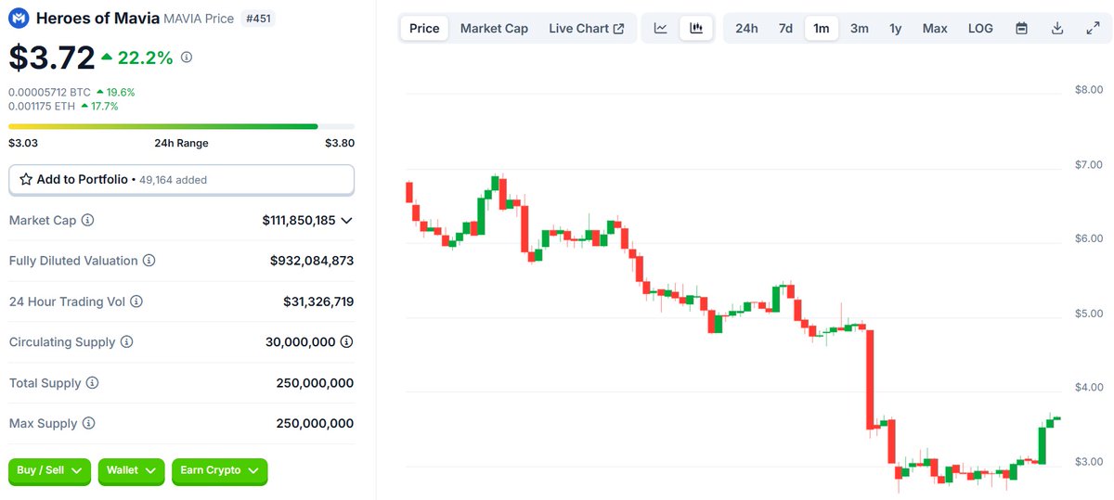Click Add to Portfolio button

[x=181, y=180]
